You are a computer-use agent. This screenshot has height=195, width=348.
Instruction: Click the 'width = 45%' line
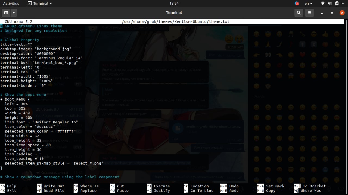17,113
